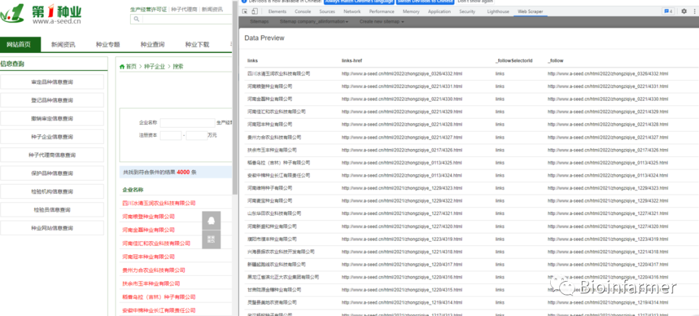Open the 审定品种信息查询 sidebar link
Screen dimensions: 699x316
pyautogui.click(x=52, y=82)
